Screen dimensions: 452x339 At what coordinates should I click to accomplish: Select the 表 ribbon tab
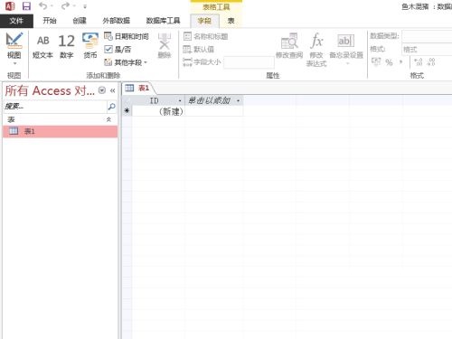(x=231, y=21)
